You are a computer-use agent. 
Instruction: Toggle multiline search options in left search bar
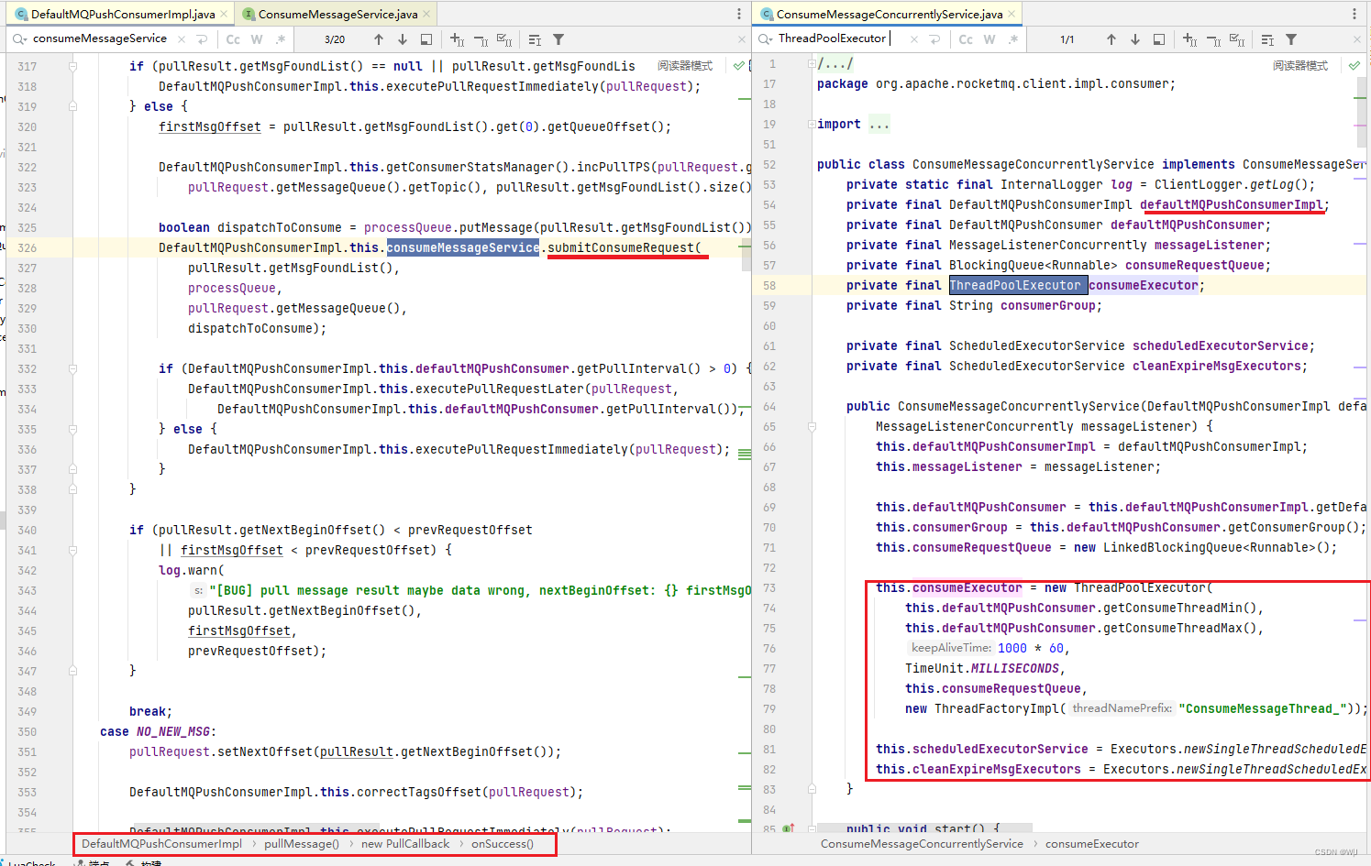click(535, 39)
